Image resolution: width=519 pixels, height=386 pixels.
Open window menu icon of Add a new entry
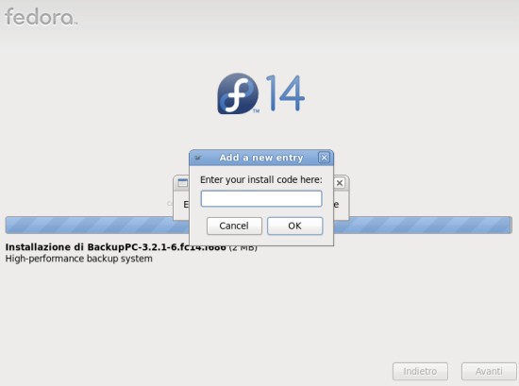point(198,158)
